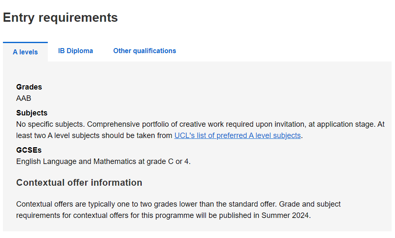Screen dimensions: 395x238
Task: Click the GCSEs label
Action: coord(29,150)
